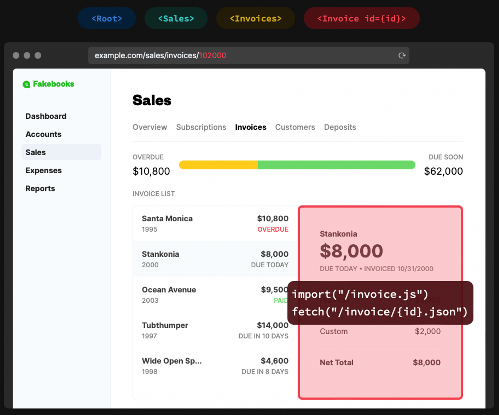Open the Deposits tab
Image resolution: width=499 pixels, height=415 pixels.
[339, 127]
